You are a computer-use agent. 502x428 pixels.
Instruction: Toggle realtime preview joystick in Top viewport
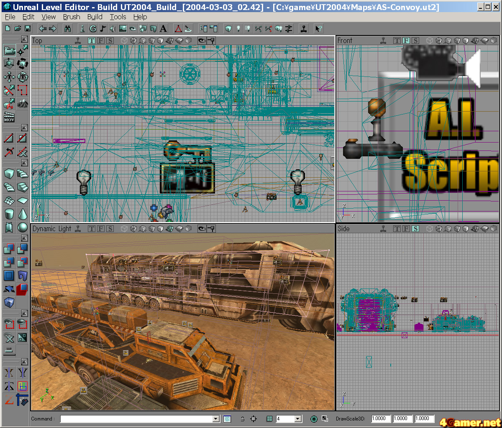pos(78,41)
